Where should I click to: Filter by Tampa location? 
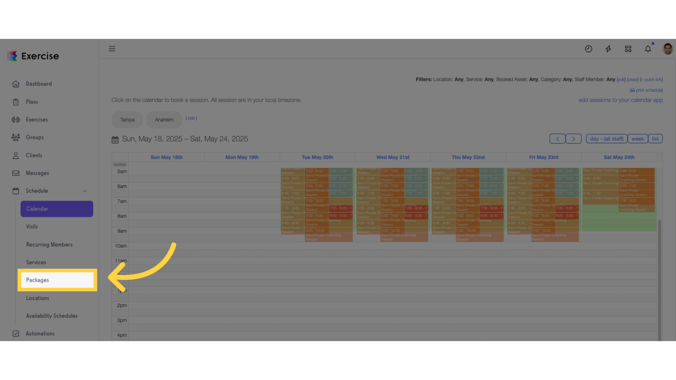127,120
